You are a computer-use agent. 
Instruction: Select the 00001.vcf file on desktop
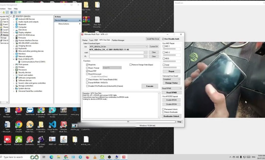(x=52, y=141)
